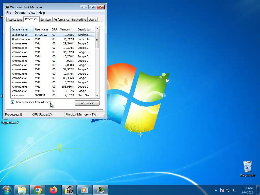Uncheck Show processes from all users
This screenshot has width=260, height=195.
coord(12,102)
